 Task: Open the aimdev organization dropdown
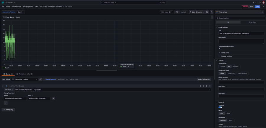[10, 3]
